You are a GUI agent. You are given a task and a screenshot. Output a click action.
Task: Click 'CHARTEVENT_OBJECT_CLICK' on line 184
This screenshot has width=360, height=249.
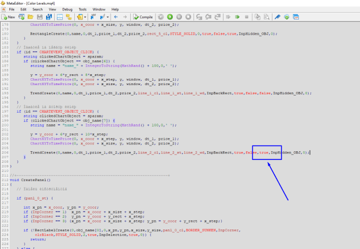[66, 52]
